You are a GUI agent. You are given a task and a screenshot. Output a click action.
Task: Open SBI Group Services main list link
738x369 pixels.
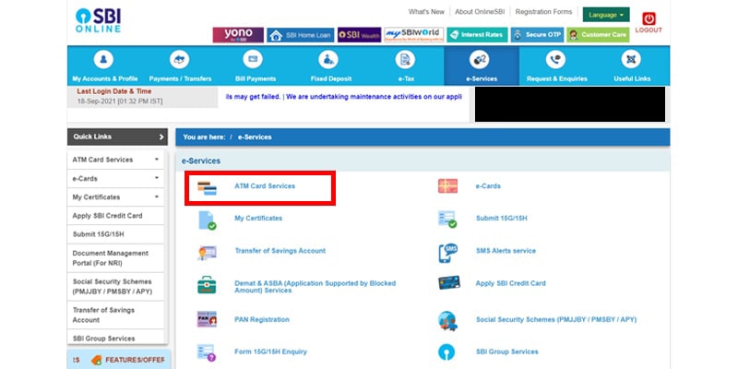click(506, 351)
